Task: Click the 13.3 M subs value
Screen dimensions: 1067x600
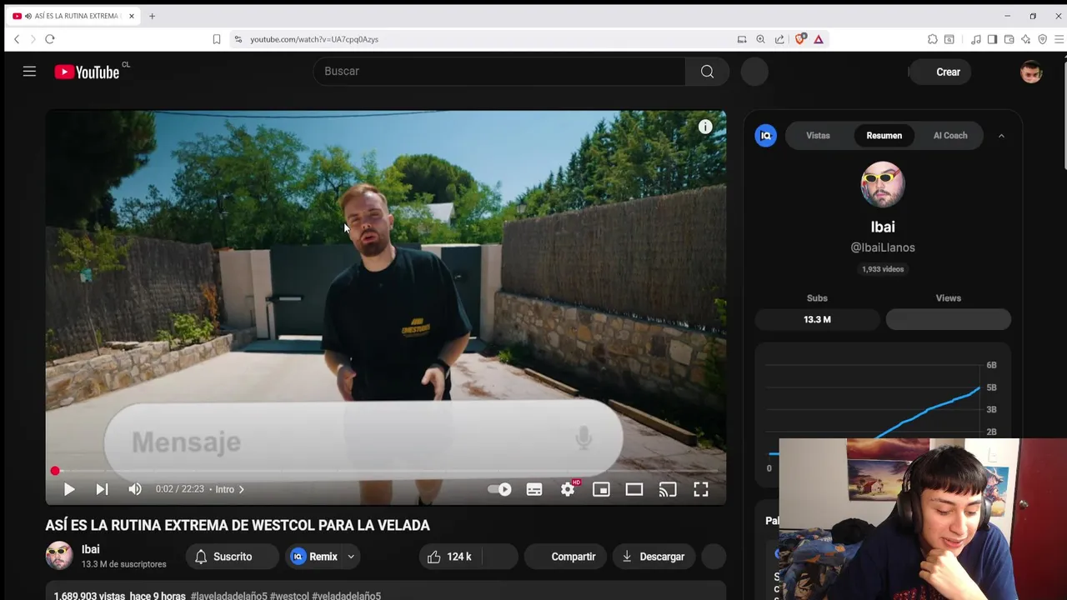Action: (817, 319)
